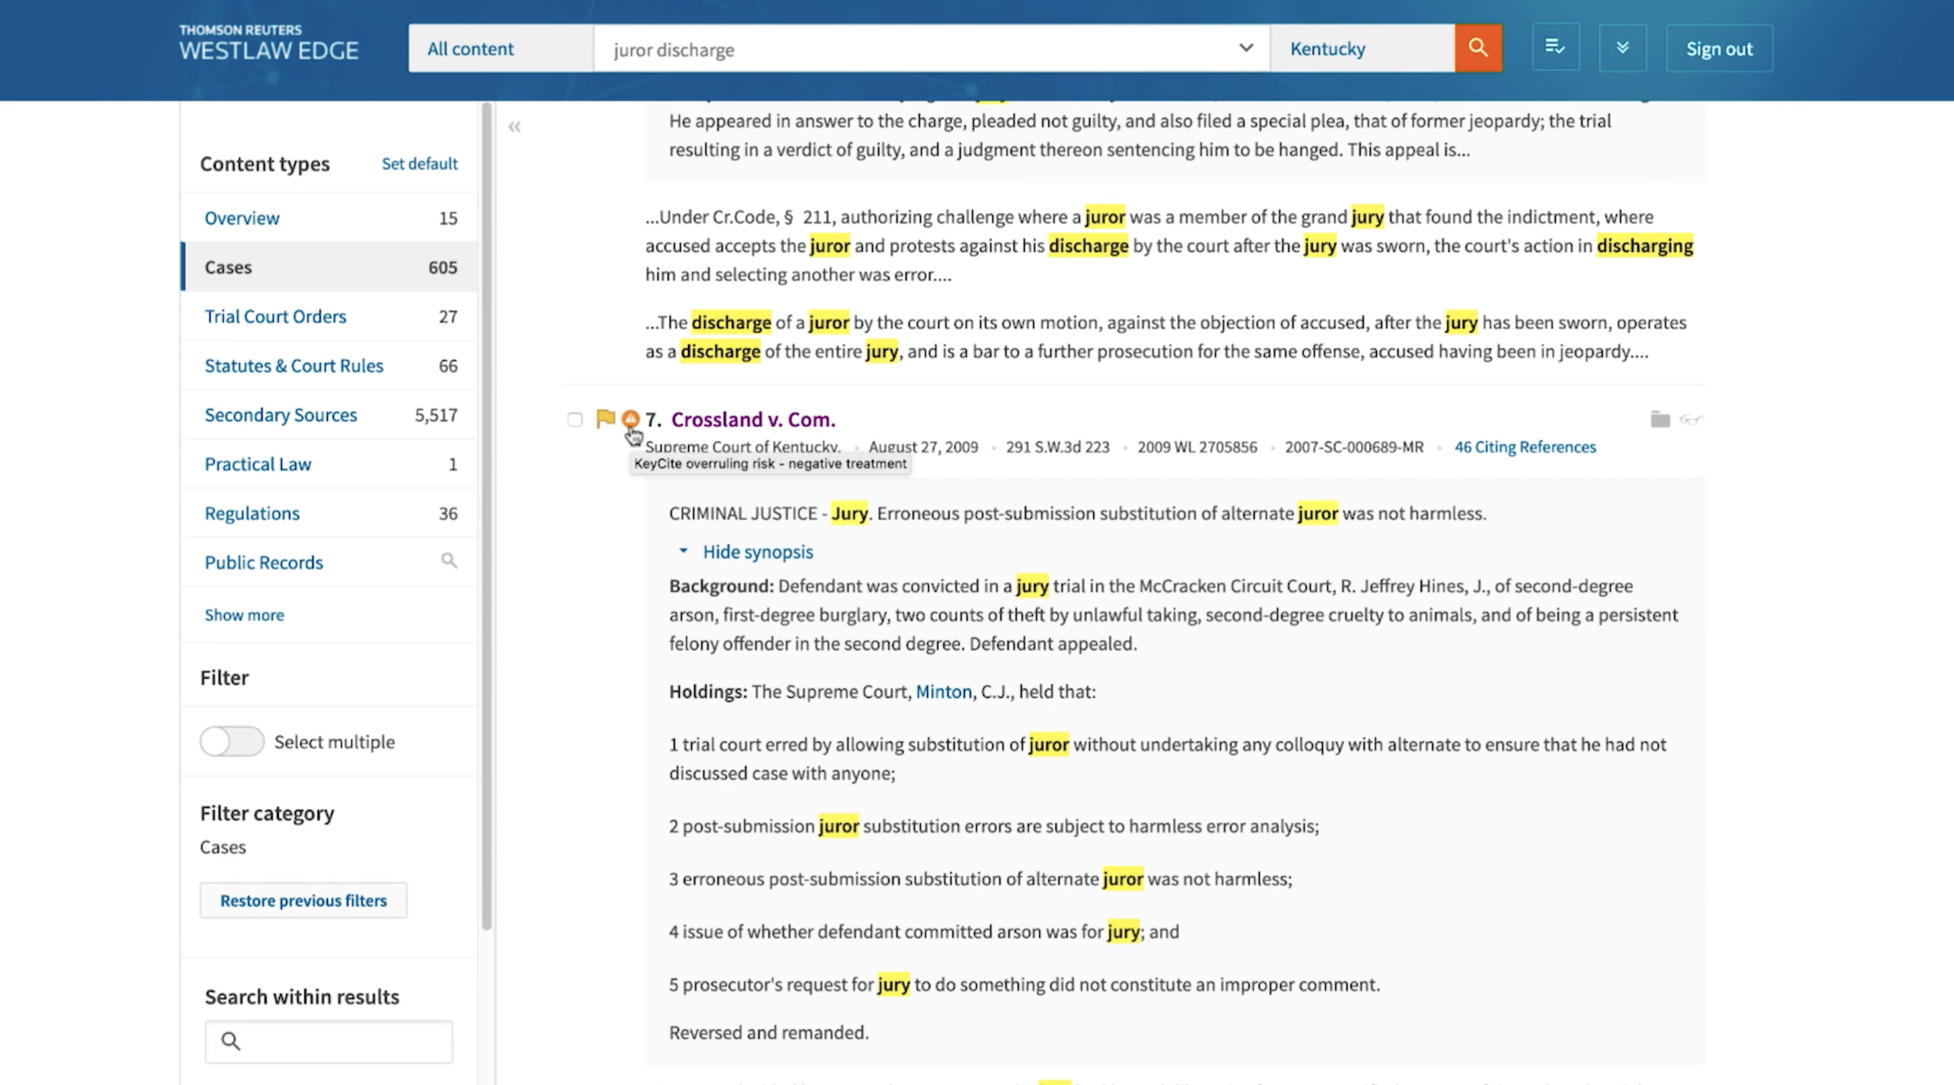
Task: Open the history checklist icon in header
Action: (x=1555, y=49)
